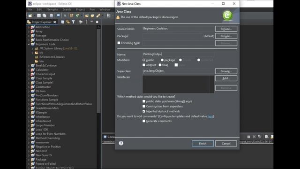Uncheck Inherited abstract methods checkbox

click(144, 111)
